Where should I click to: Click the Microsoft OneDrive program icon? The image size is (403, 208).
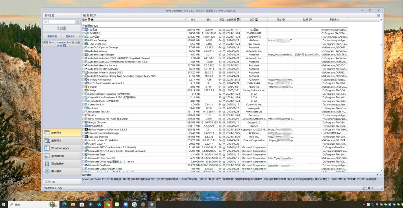point(86,166)
